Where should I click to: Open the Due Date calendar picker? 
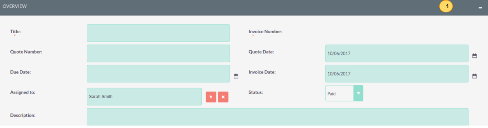coord(236,76)
